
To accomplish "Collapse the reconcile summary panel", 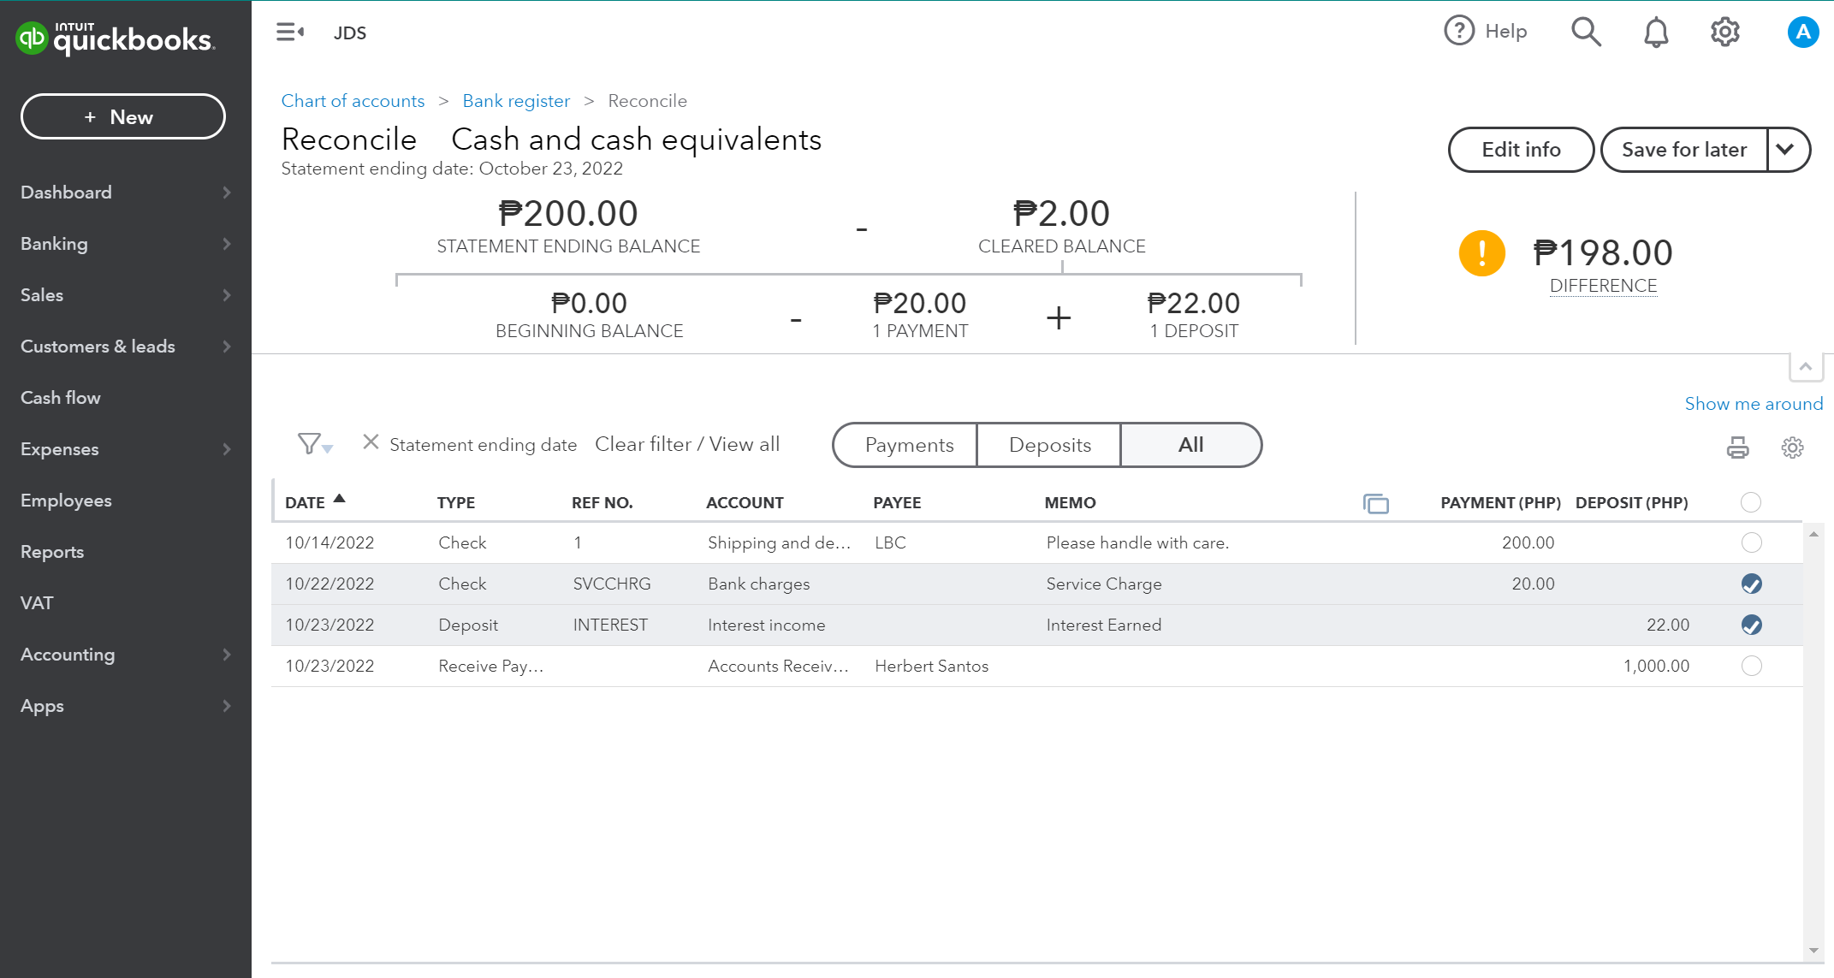I will click(x=1805, y=367).
